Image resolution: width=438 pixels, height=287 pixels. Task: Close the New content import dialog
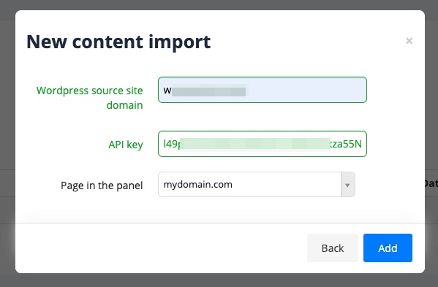tap(409, 41)
